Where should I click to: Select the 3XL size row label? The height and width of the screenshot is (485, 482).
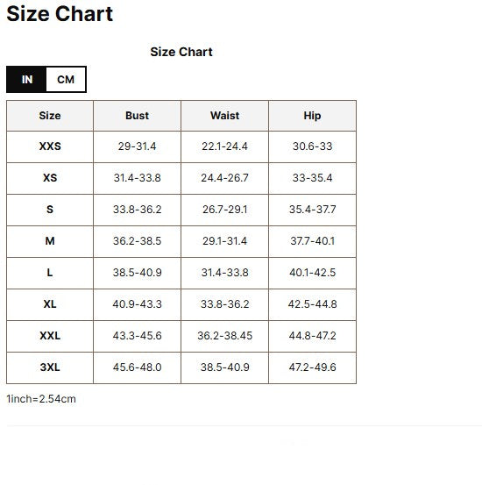coord(50,367)
